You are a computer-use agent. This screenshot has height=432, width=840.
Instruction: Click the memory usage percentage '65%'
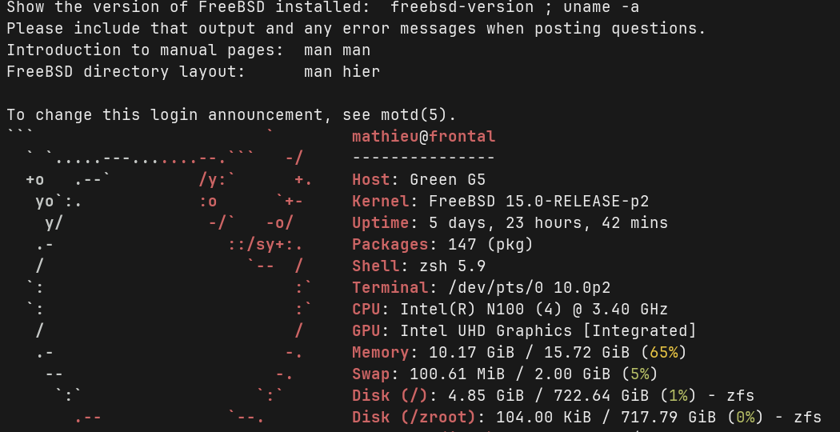coord(663,353)
